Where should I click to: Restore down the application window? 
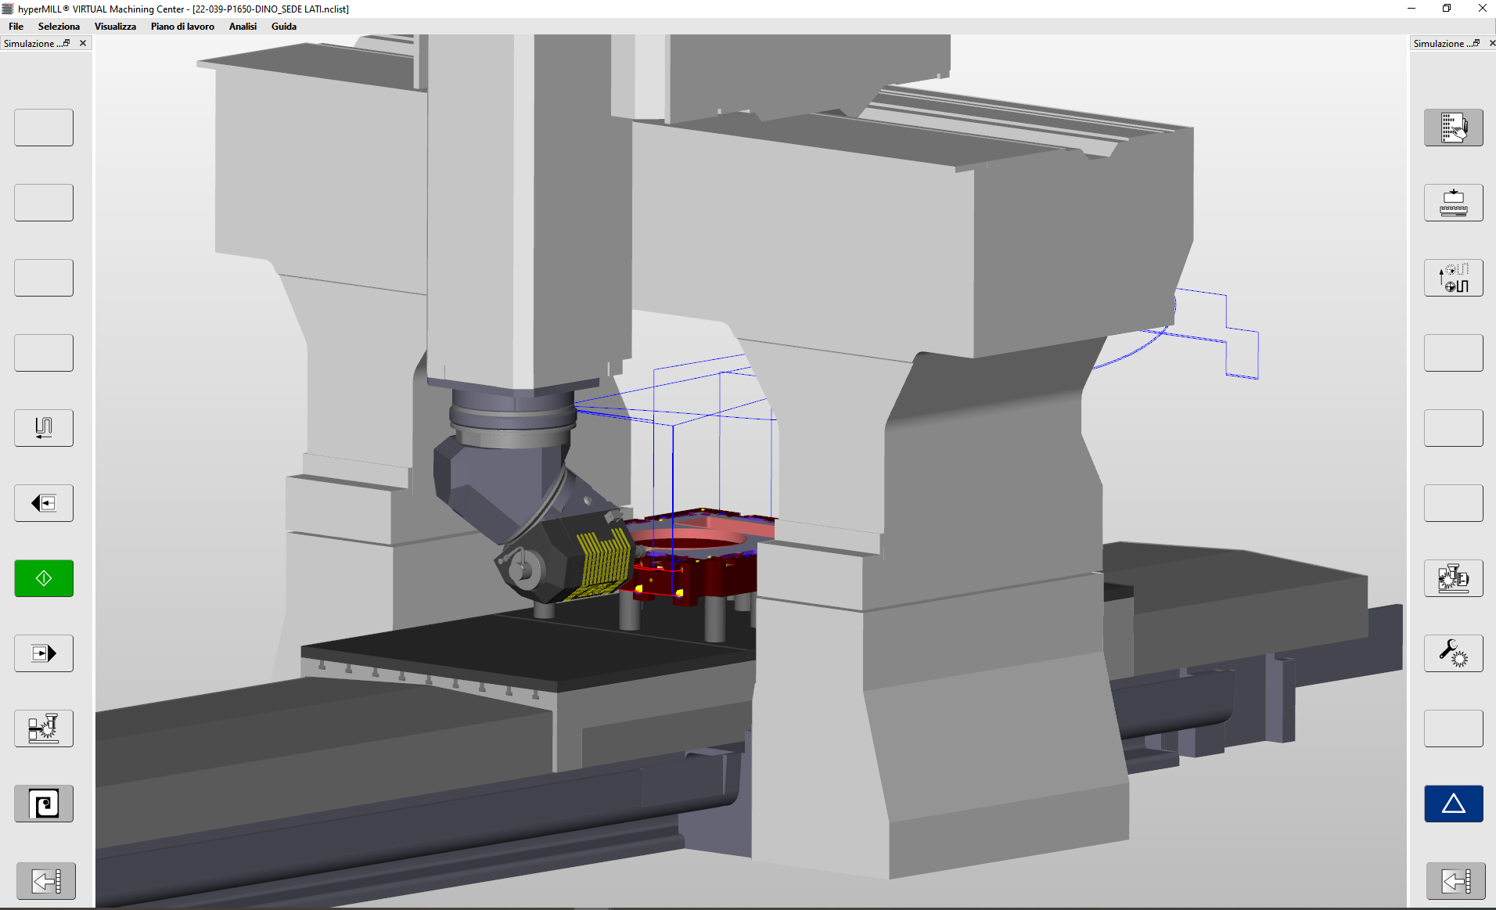[x=1447, y=9]
